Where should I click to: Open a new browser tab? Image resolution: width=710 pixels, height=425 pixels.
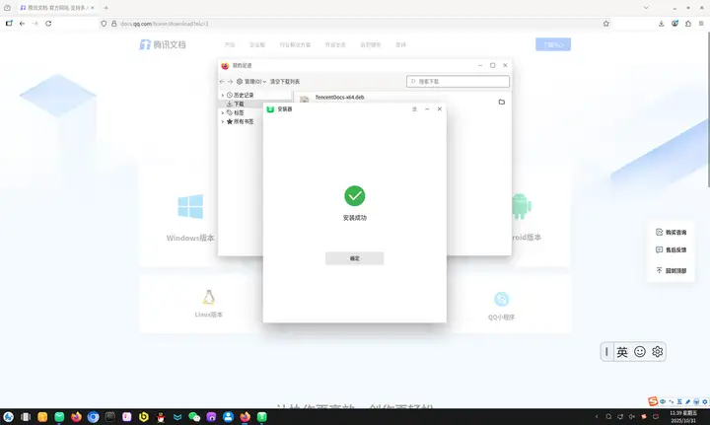coord(106,8)
